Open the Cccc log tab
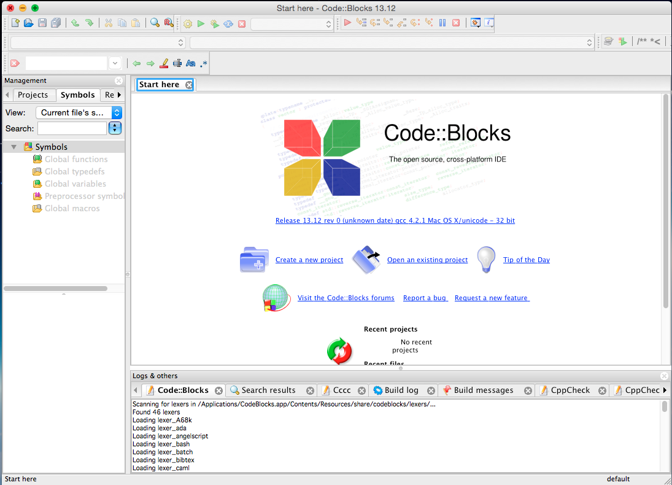The image size is (672, 485). [x=342, y=390]
